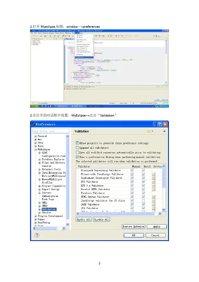
Task: Expand the General tree node
Action: point(36,136)
